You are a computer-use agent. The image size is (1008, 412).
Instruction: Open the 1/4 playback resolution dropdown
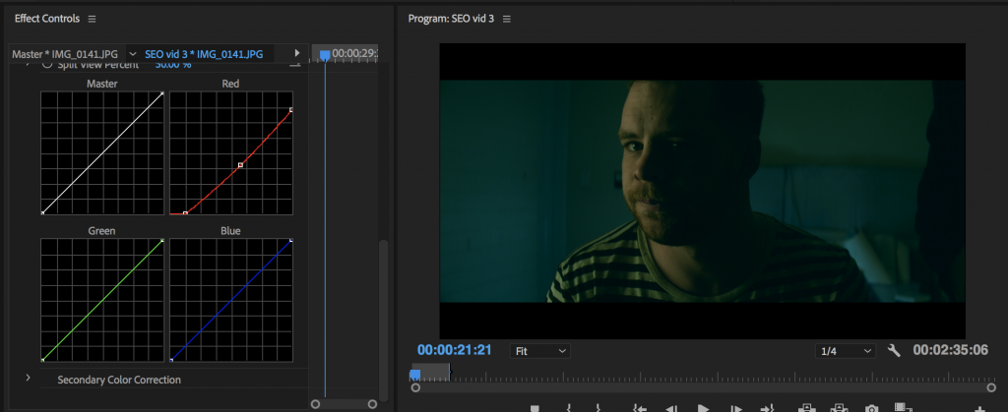[x=846, y=351]
